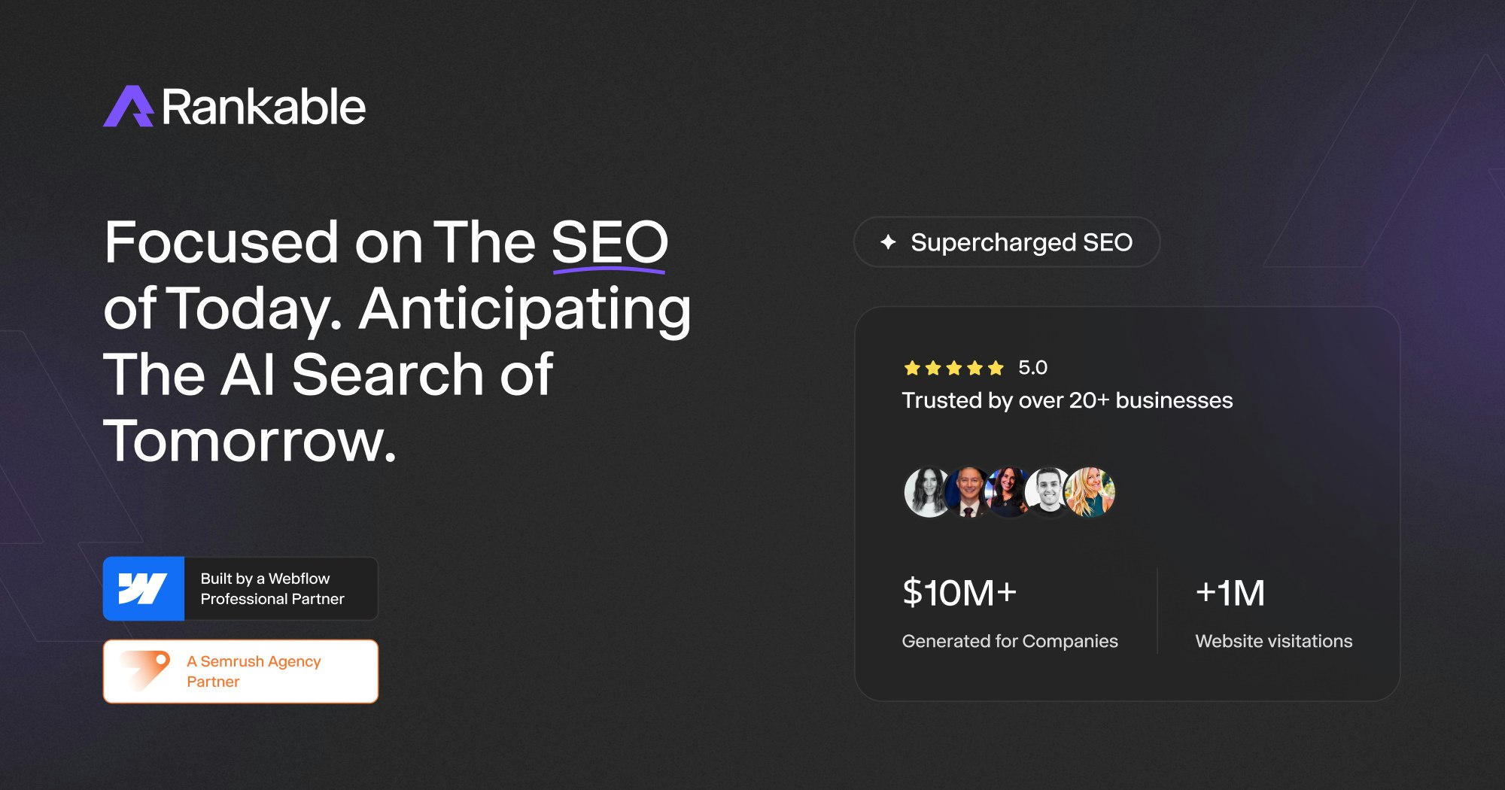Open the Webflow Professional Partner badge
1505x790 pixels.
(x=240, y=588)
